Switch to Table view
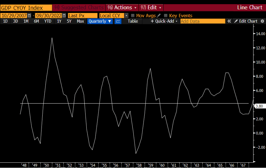This screenshot has width=266, height=168. [x=133, y=21]
